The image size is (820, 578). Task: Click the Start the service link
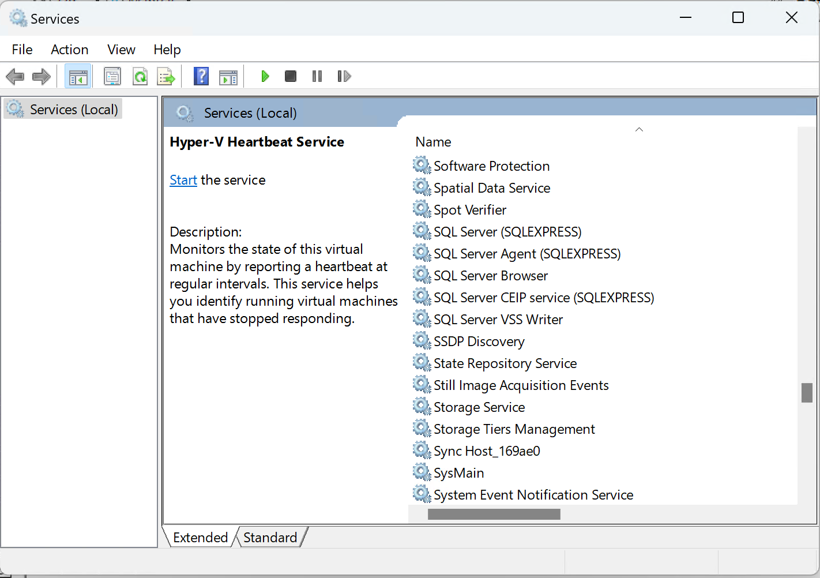pos(183,180)
